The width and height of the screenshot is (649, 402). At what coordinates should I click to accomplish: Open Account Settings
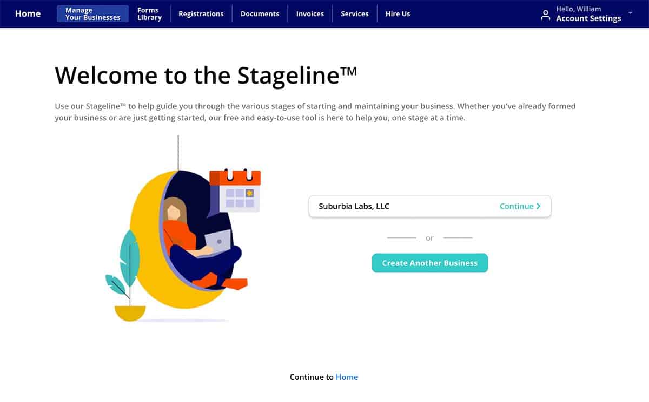[x=588, y=18]
